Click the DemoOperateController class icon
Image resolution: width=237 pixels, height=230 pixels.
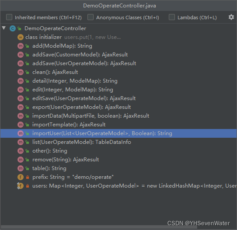click(x=13, y=28)
